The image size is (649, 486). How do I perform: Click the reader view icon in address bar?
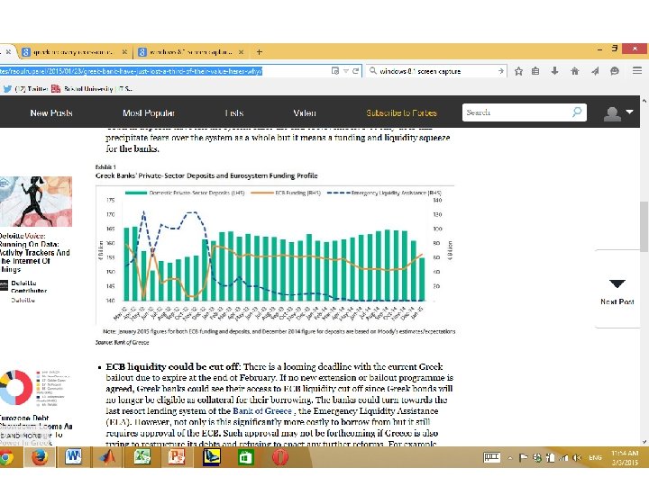(335, 71)
